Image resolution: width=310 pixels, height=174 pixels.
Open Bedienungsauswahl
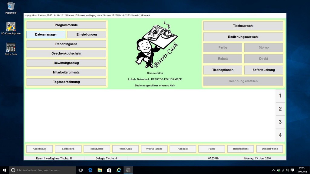coord(243,37)
